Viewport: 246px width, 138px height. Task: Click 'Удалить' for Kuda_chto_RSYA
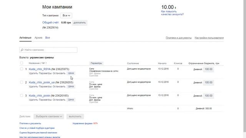point(33,73)
